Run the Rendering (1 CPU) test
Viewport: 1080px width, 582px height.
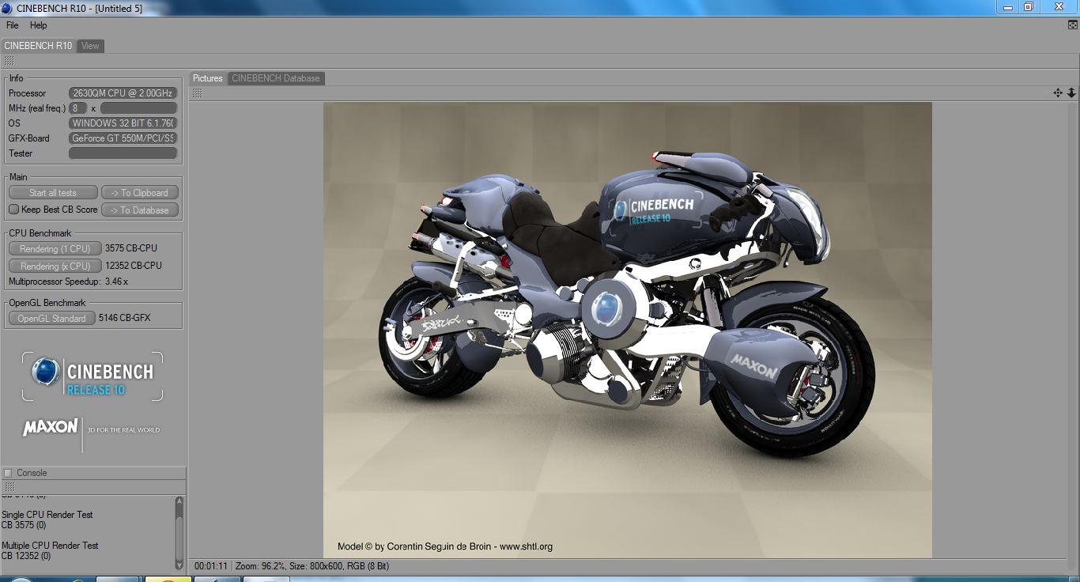pos(55,249)
